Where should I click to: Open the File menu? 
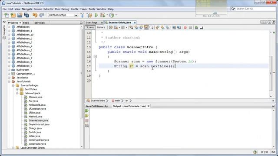click(4, 9)
